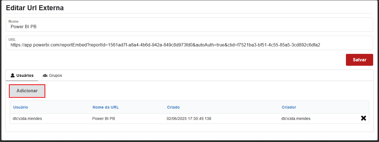Click the Adicionar button

27,91
